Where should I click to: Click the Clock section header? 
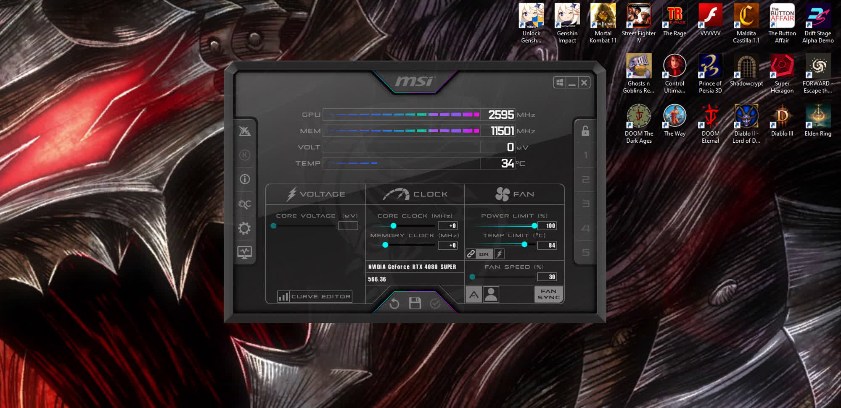415,194
